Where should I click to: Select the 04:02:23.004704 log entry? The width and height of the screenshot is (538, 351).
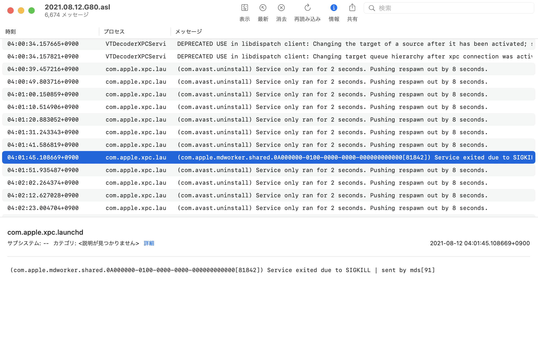[268, 208]
